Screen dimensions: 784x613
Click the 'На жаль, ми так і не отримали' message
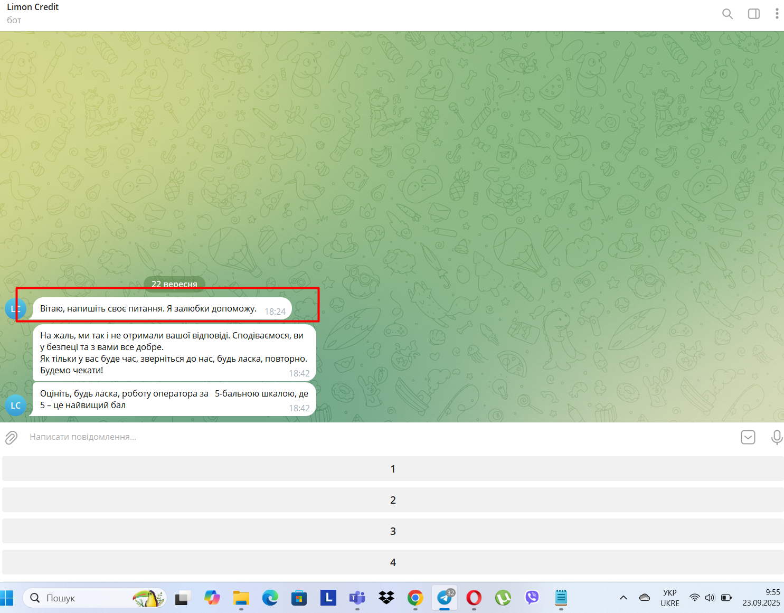pos(174,353)
